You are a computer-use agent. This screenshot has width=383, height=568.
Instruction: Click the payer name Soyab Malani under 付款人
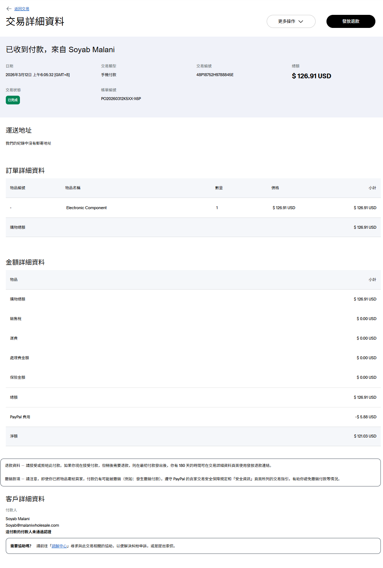[17, 519]
